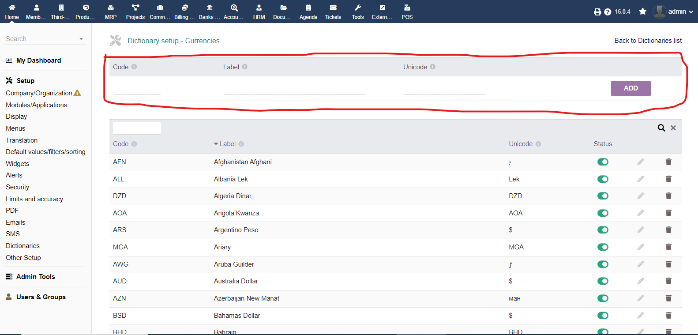Image resolution: width=698 pixels, height=335 pixels.
Task: Sort list by Label column
Action: coord(228,144)
